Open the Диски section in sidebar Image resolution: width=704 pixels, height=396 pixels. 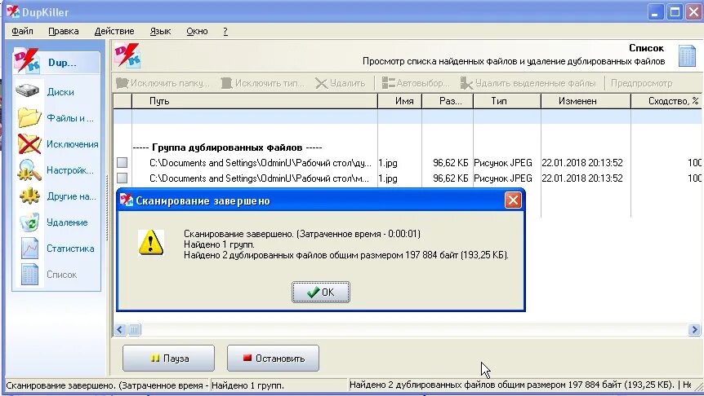coord(56,92)
